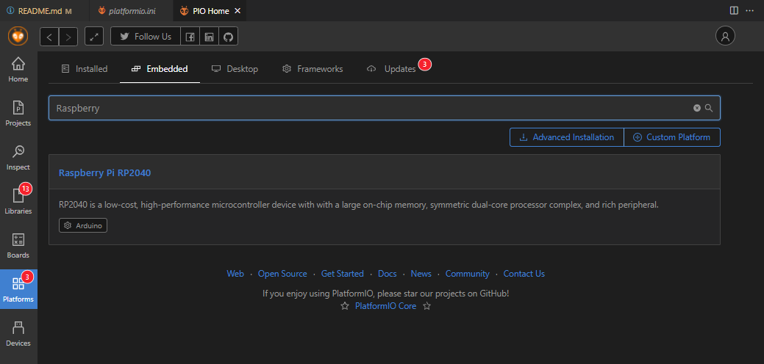Click the RP2040 description text
Screen dimensions: 764x364
coord(359,205)
